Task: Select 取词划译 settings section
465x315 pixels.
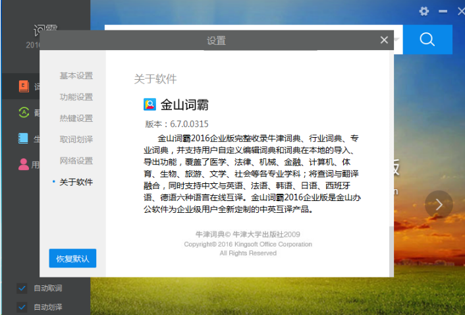Action: pos(76,140)
